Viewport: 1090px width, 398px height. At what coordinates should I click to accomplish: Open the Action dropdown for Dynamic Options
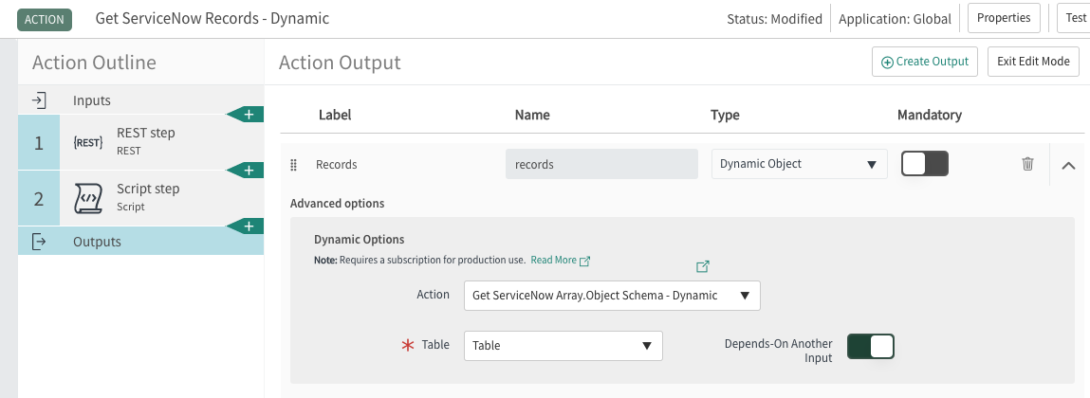pyautogui.click(x=612, y=296)
